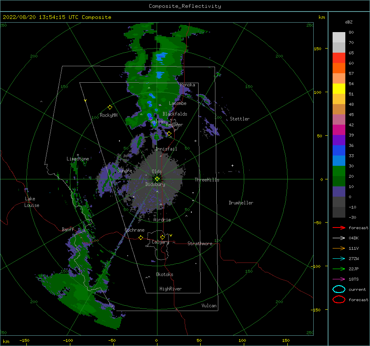The width and height of the screenshot is (370, 346).
Task: Click the km unit label at bottom-left
Action: (6, 341)
